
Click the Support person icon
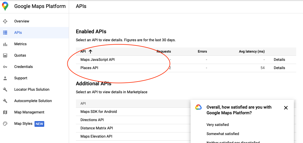tap(5, 78)
